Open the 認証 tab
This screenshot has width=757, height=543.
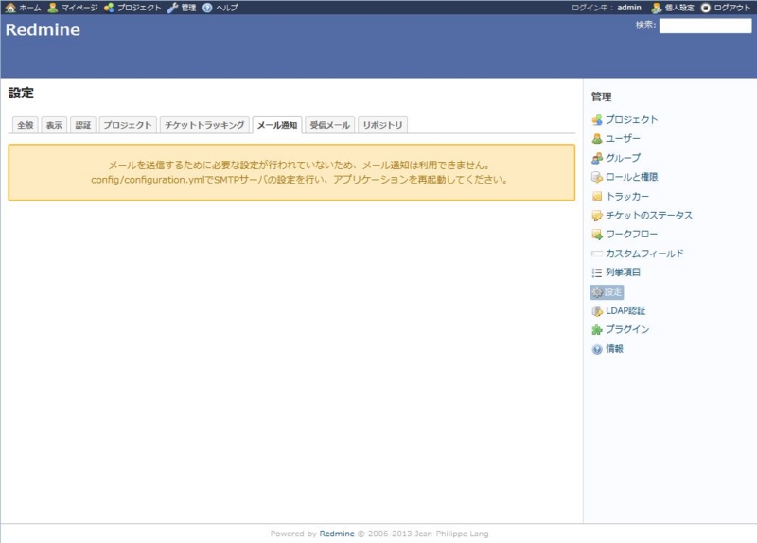point(83,125)
